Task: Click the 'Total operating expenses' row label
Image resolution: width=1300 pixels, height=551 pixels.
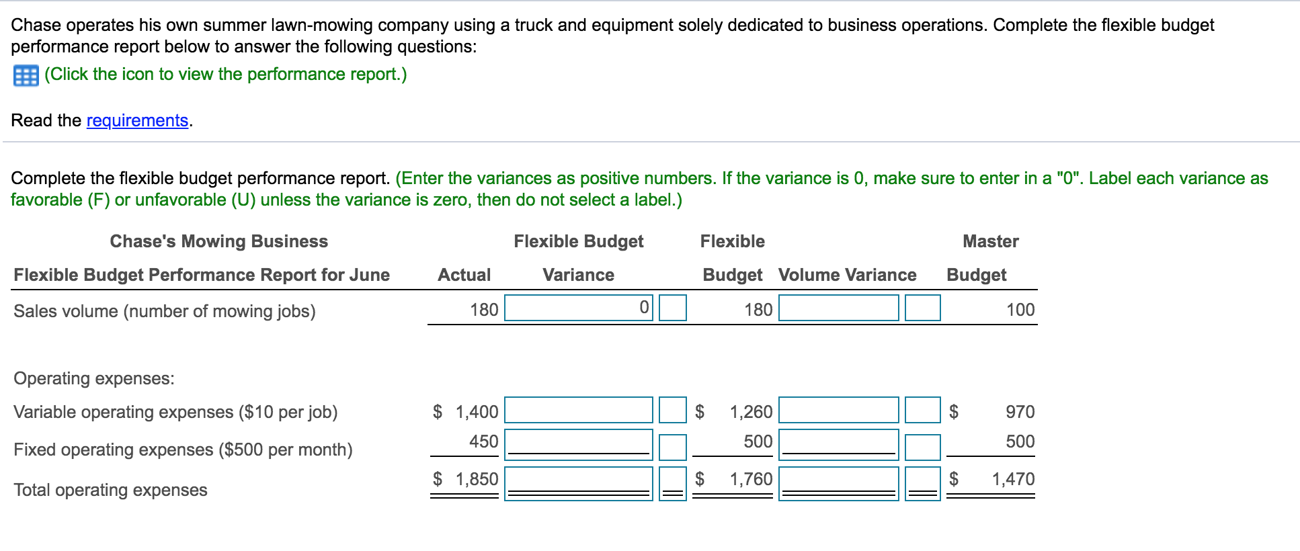Action: [110, 490]
